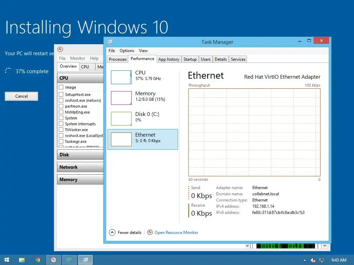
Task: Click the Fewer details label
Action: [x=130, y=232]
